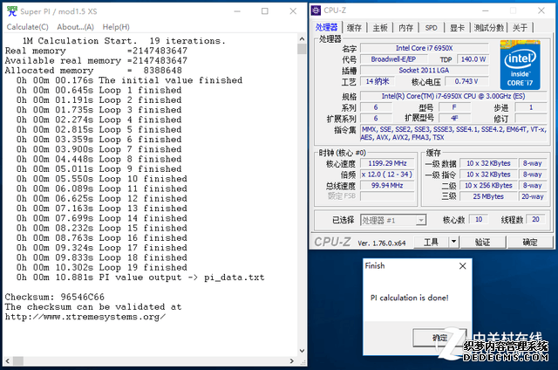Click the http://www.xtremesystems.org/ text in Super PI
The width and height of the screenshot is (558, 370).
pos(85,317)
